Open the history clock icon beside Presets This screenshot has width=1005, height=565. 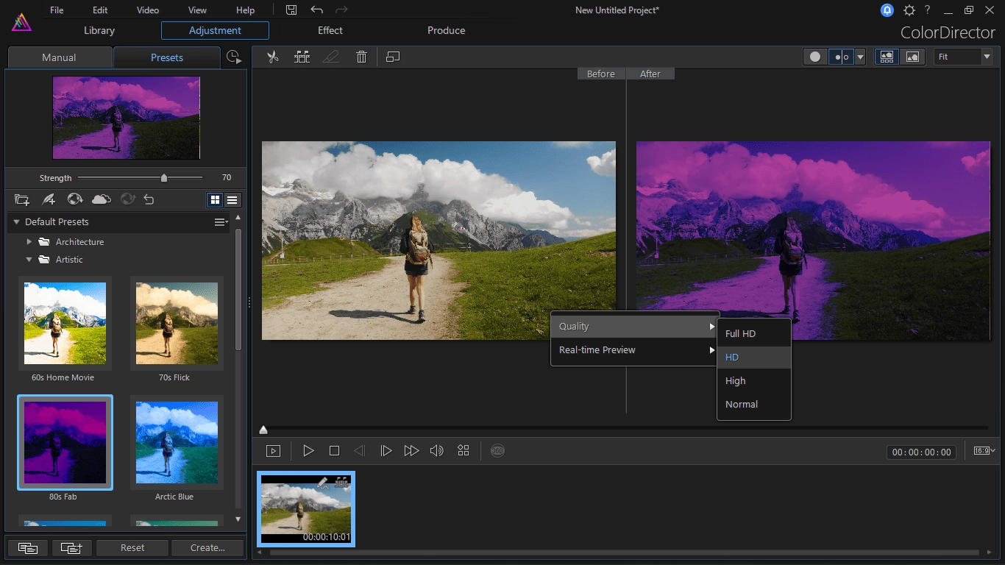[233, 57]
